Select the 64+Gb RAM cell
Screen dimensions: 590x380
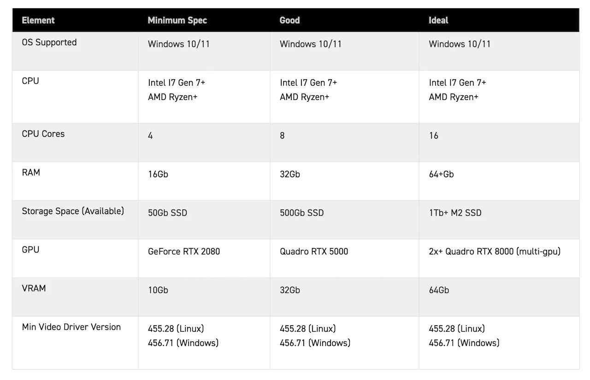(441, 174)
